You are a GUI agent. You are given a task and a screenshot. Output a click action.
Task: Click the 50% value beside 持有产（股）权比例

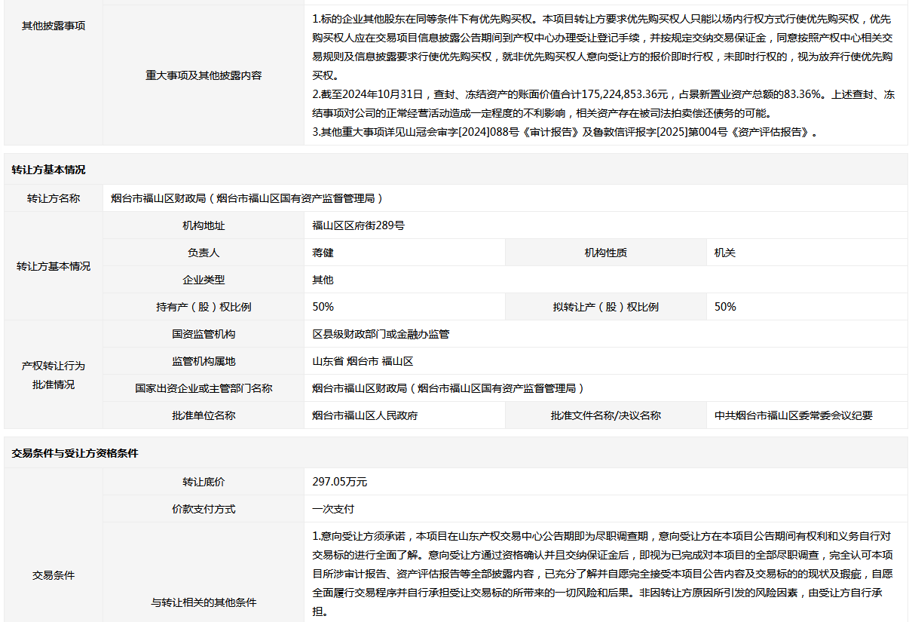[323, 307]
